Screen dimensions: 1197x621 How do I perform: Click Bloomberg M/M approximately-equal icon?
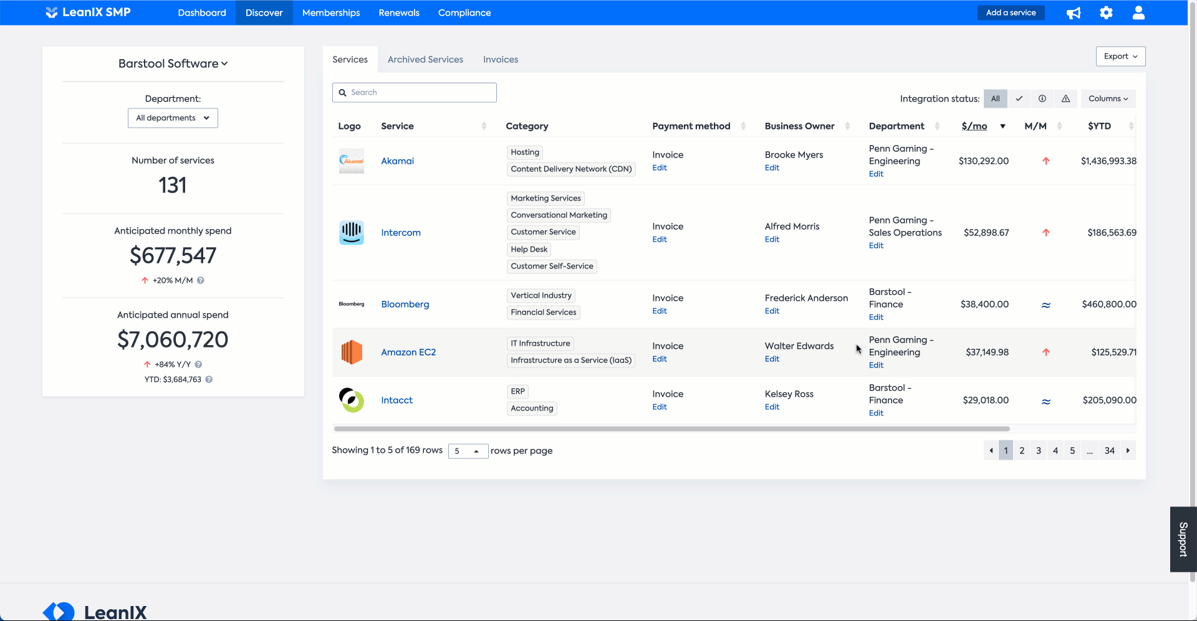tap(1046, 305)
